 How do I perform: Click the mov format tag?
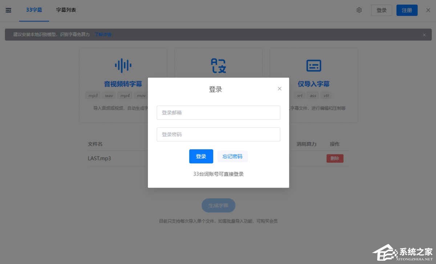click(141, 96)
